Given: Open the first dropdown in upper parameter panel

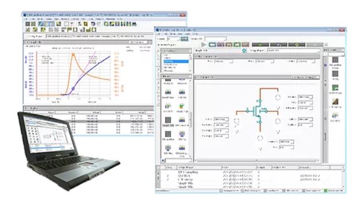Looking at the screenshot, I should pos(224,61).
